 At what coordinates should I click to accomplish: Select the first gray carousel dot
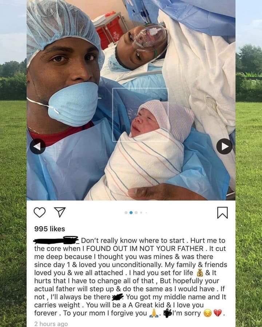pyautogui.click(x=126, y=213)
